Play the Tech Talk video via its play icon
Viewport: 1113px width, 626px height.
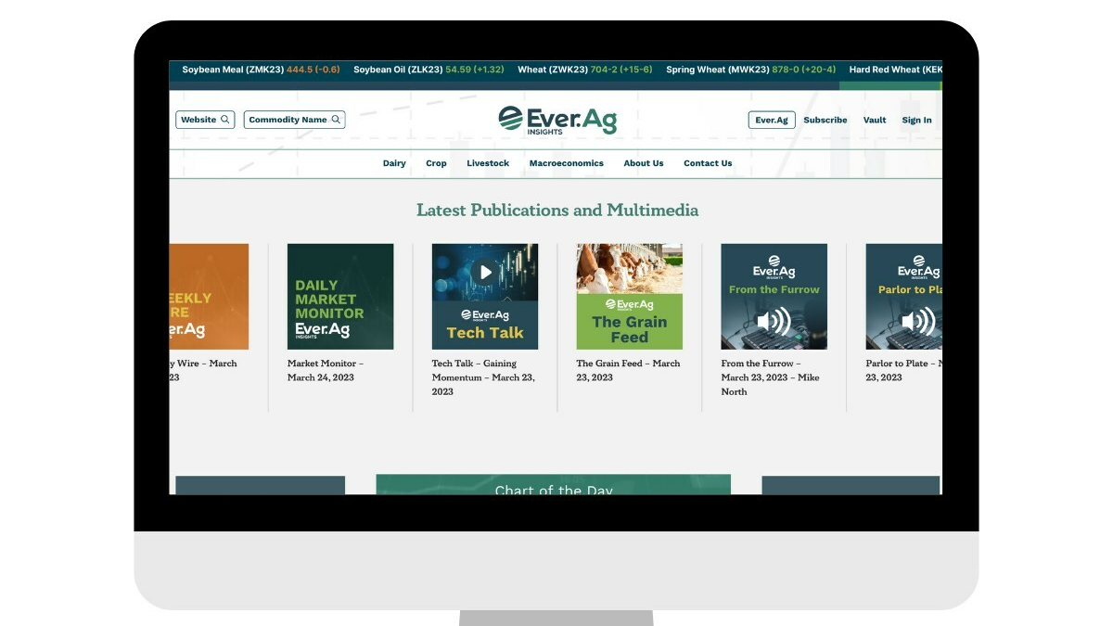click(484, 272)
